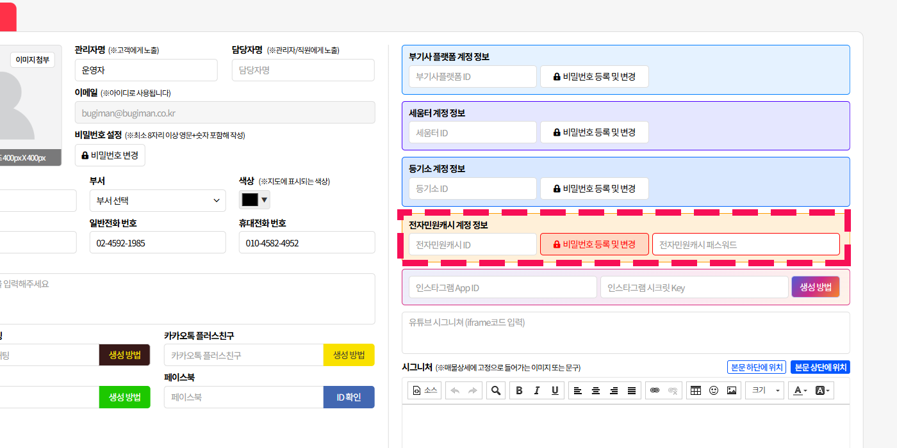Center-align text in the signature editor
This screenshot has width=897, height=448.
(x=596, y=390)
